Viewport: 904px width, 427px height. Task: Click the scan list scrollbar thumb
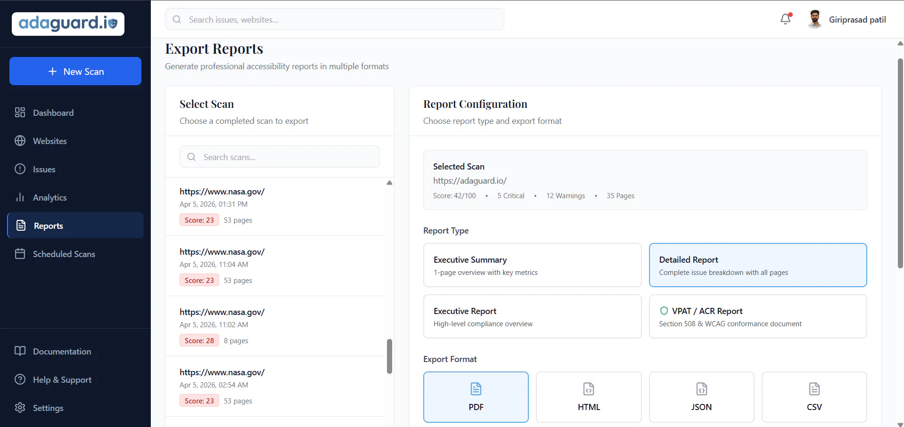point(389,356)
